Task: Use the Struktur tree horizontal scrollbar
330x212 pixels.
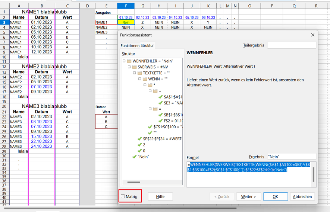Action: point(133,182)
